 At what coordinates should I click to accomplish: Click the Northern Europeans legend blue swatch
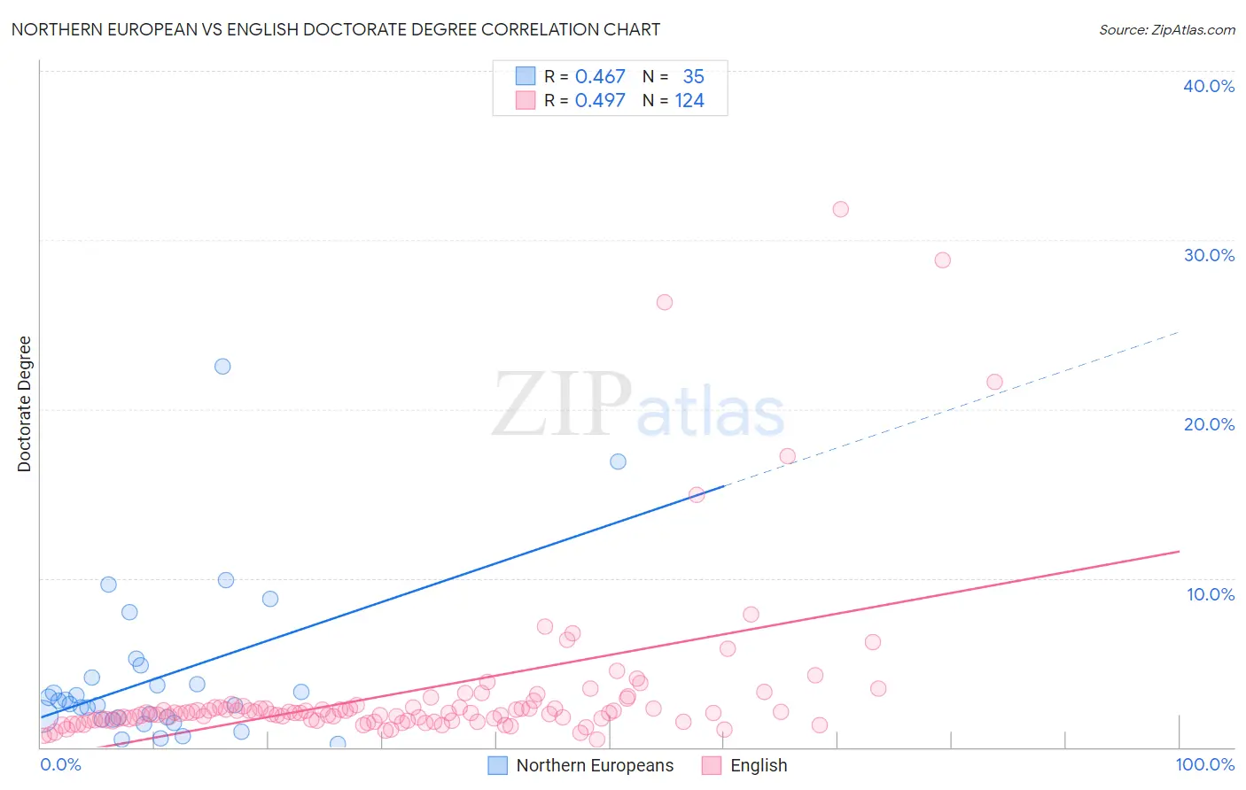pyautogui.click(x=498, y=765)
